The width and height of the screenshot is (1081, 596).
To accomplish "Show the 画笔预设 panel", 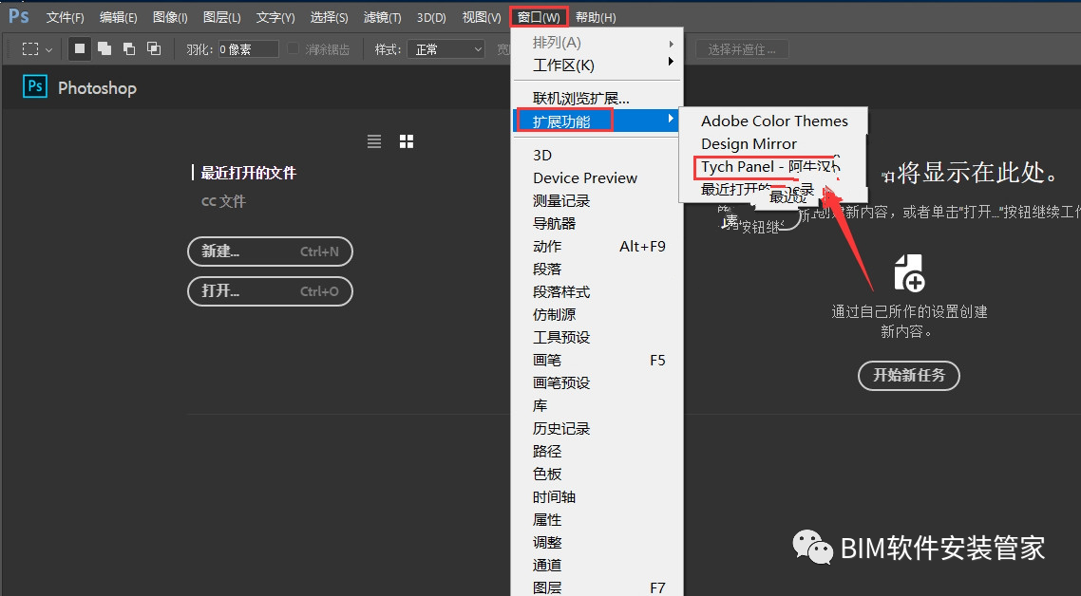I will coord(597,382).
